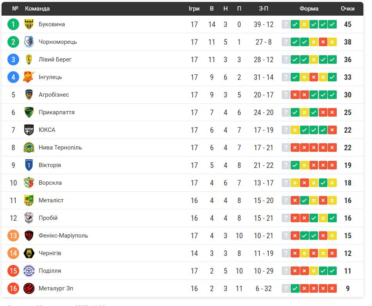Image resolution: width=372 pixels, height=306 pixels.
Task: Click the Лівий Берег club crest
Action: (x=29, y=59)
